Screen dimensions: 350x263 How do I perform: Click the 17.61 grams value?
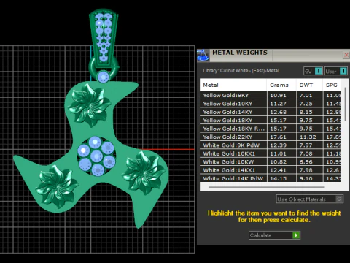point(278,137)
